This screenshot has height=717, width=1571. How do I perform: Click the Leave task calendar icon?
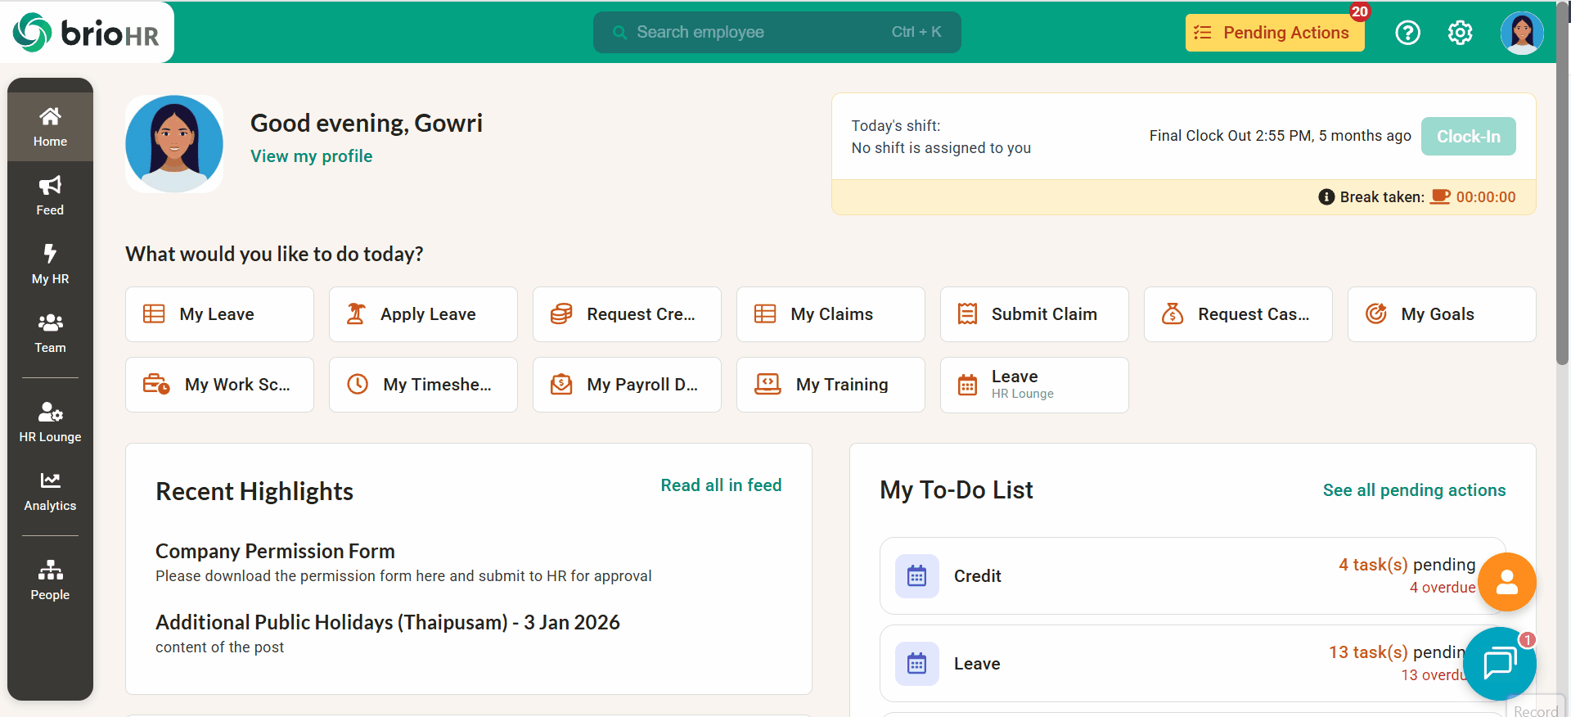coord(916,664)
